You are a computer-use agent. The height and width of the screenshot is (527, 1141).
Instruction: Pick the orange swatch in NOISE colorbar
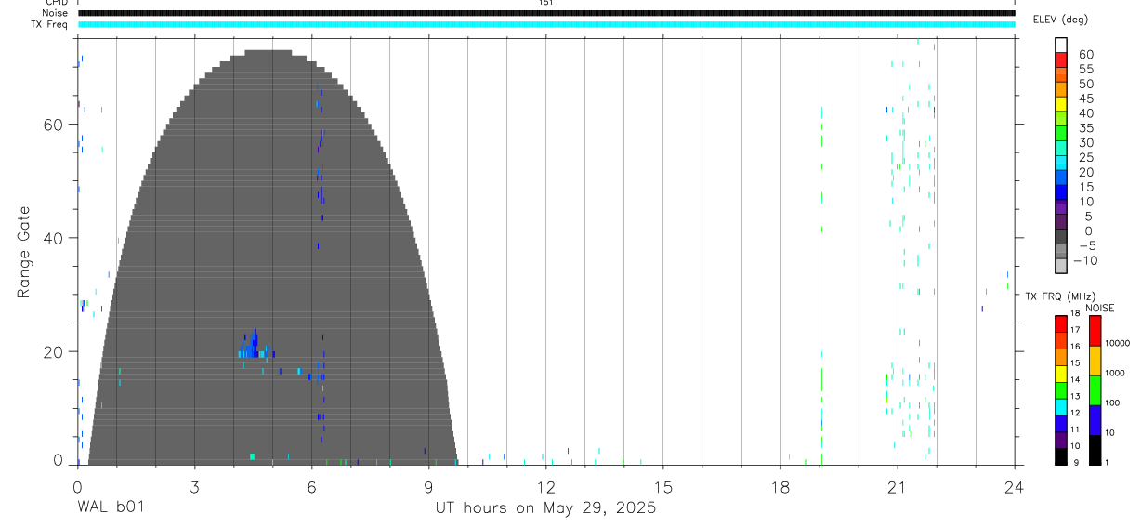coord(1095,361)
